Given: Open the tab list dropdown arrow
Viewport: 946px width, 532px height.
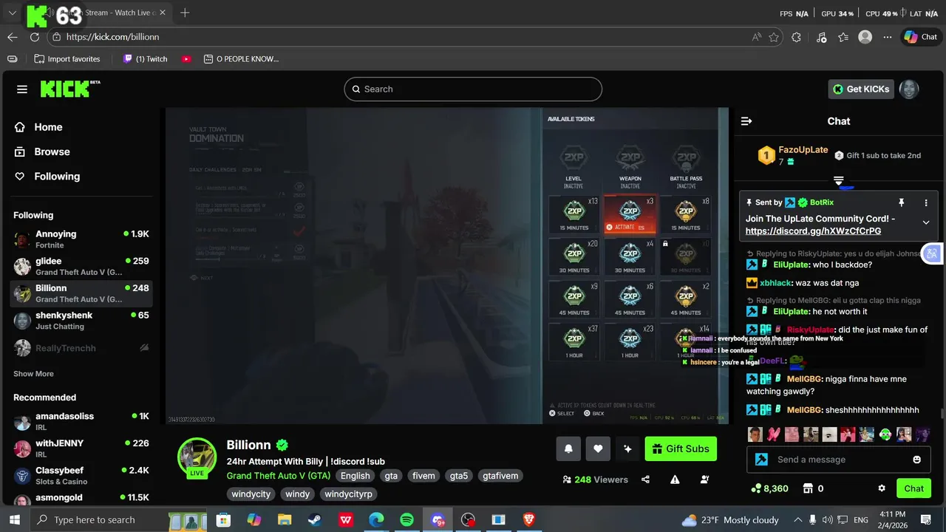Looking at the screenshot, I should (12, 13).
